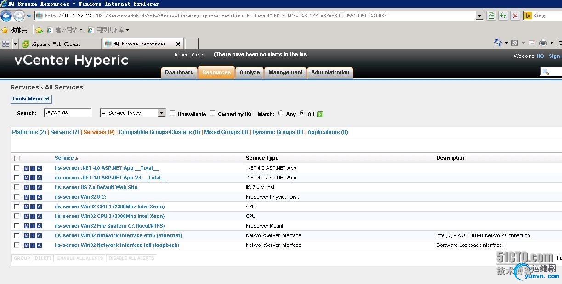The height and width of the screenshot is (284, 562).
Task: Open iis-server Win32 File System C:\ (local/NTFS)
Action: click(109, 226)
